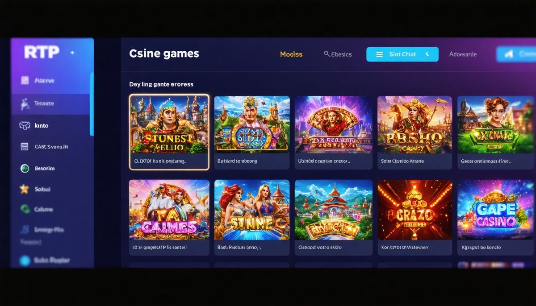Switch to the Moolss tab
Viewport: 536px width, 306px height.
click(291, 54)
